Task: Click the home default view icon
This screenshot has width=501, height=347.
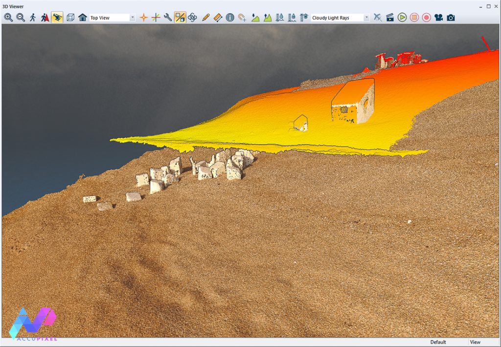Action: (x=83, y=18)
